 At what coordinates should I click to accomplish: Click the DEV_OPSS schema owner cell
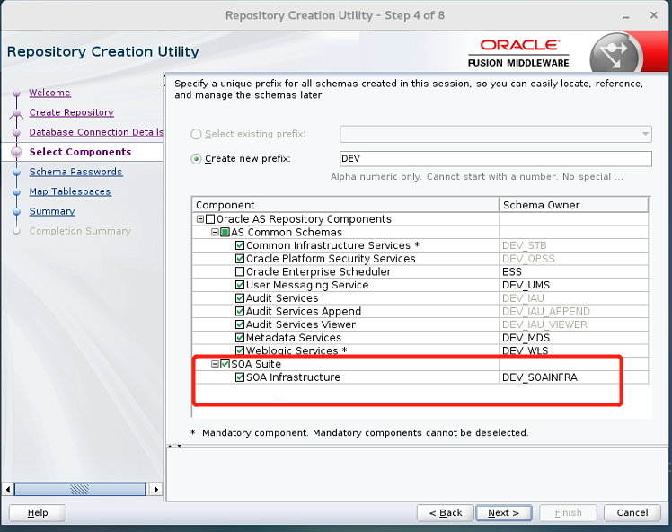(573, 259)
